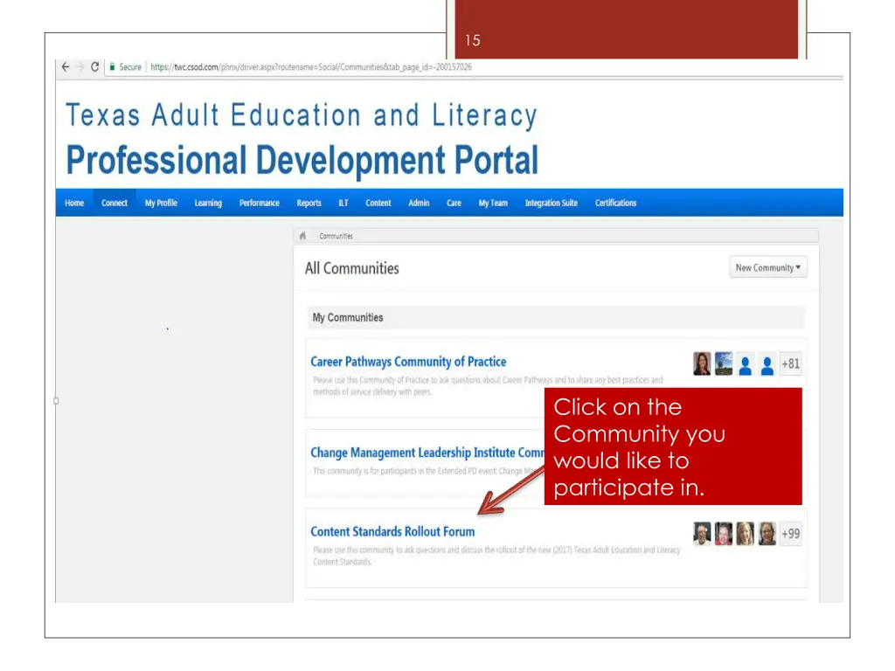Show the +81 more Career Pathways members
The width and height of the screenshot is (895, 671).
click(790, 363)
